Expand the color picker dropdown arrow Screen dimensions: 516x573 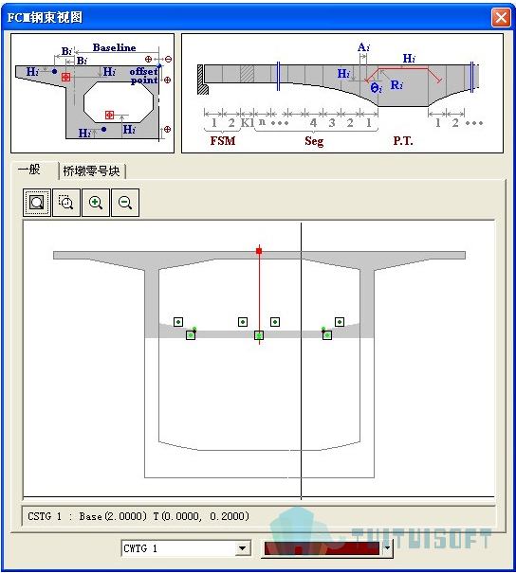[387, 548]
